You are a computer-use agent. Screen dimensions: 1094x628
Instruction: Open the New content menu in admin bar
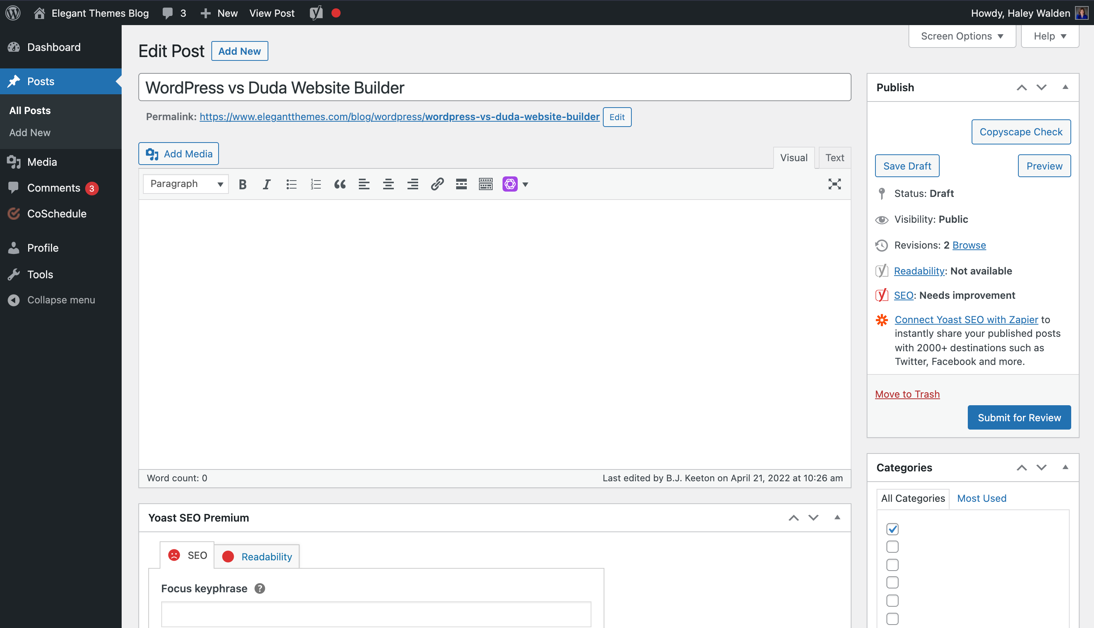coord(219,13)
